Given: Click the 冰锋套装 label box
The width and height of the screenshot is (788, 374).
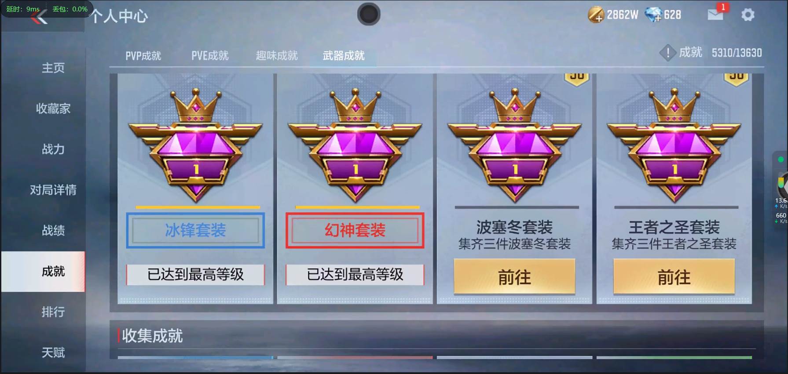Looking at the screenshot, I should tap(195, 230).
